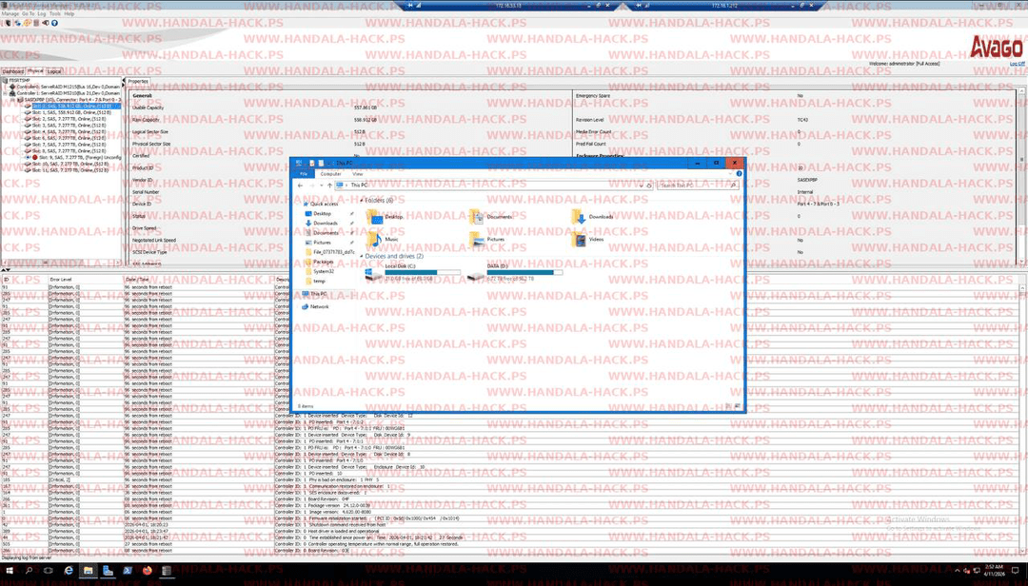This screenshot has height=586, width=1028.
Task: Click the server toolbar icon
Action: [x=8, y=22]
